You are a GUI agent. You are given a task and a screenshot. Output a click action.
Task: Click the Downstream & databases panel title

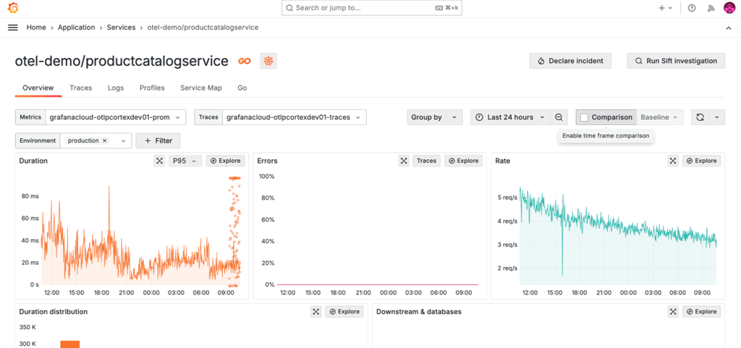tap(419, 312)
